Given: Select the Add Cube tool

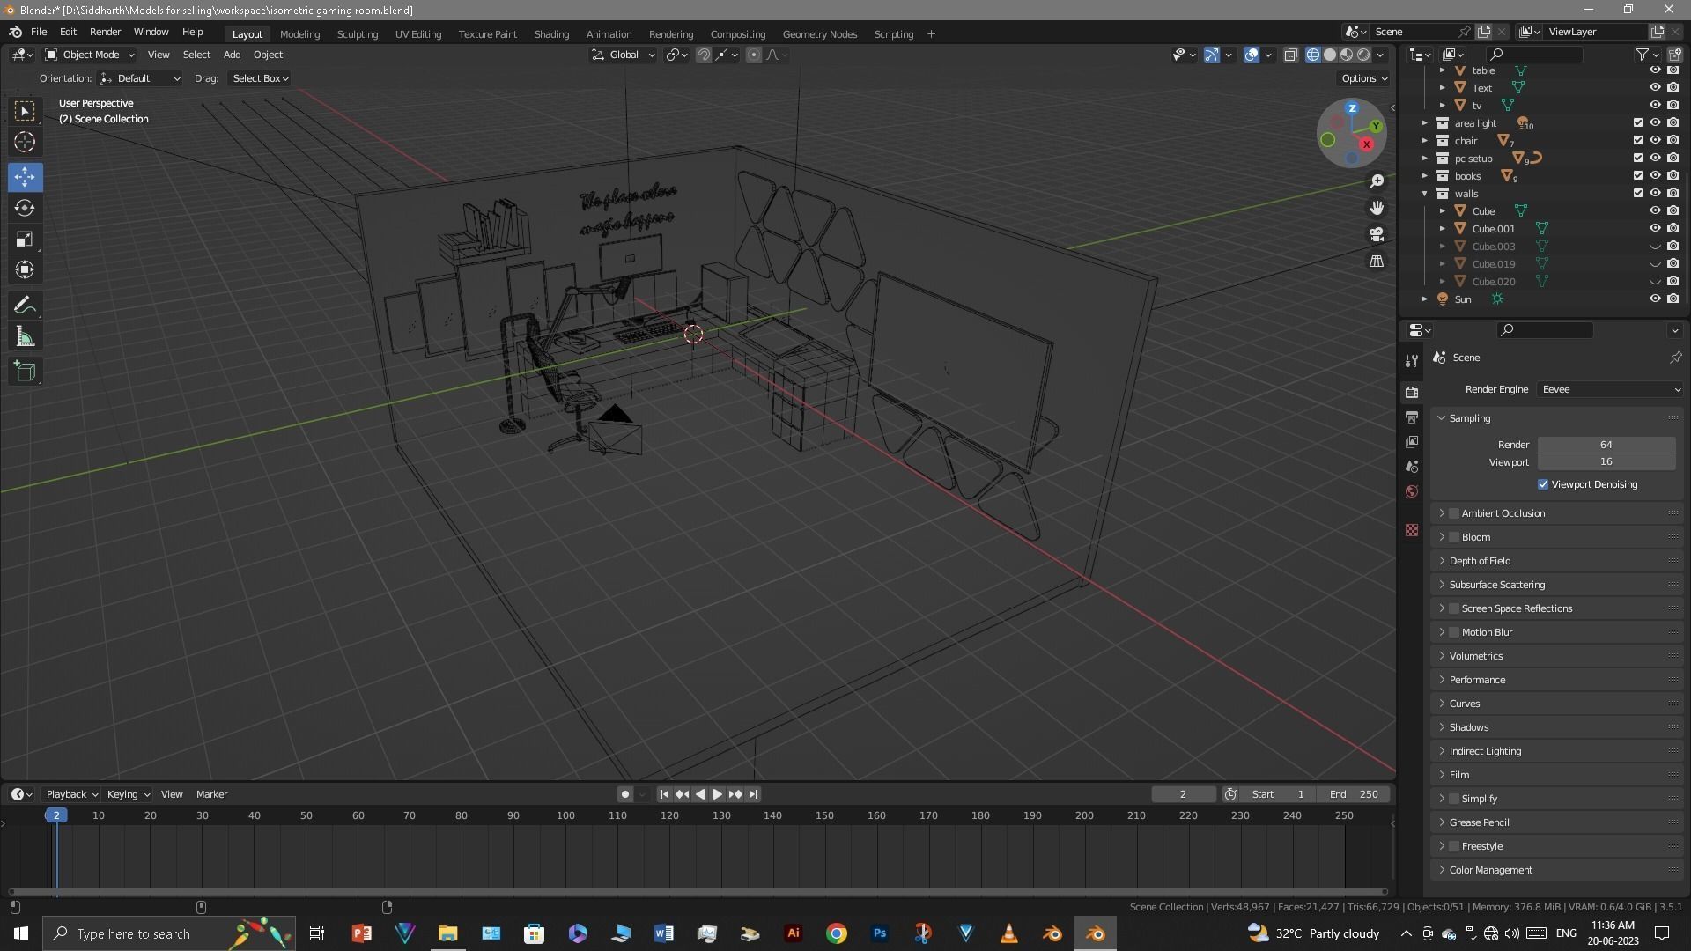Looking at the screenshot, I should click(x=25, y=372).
